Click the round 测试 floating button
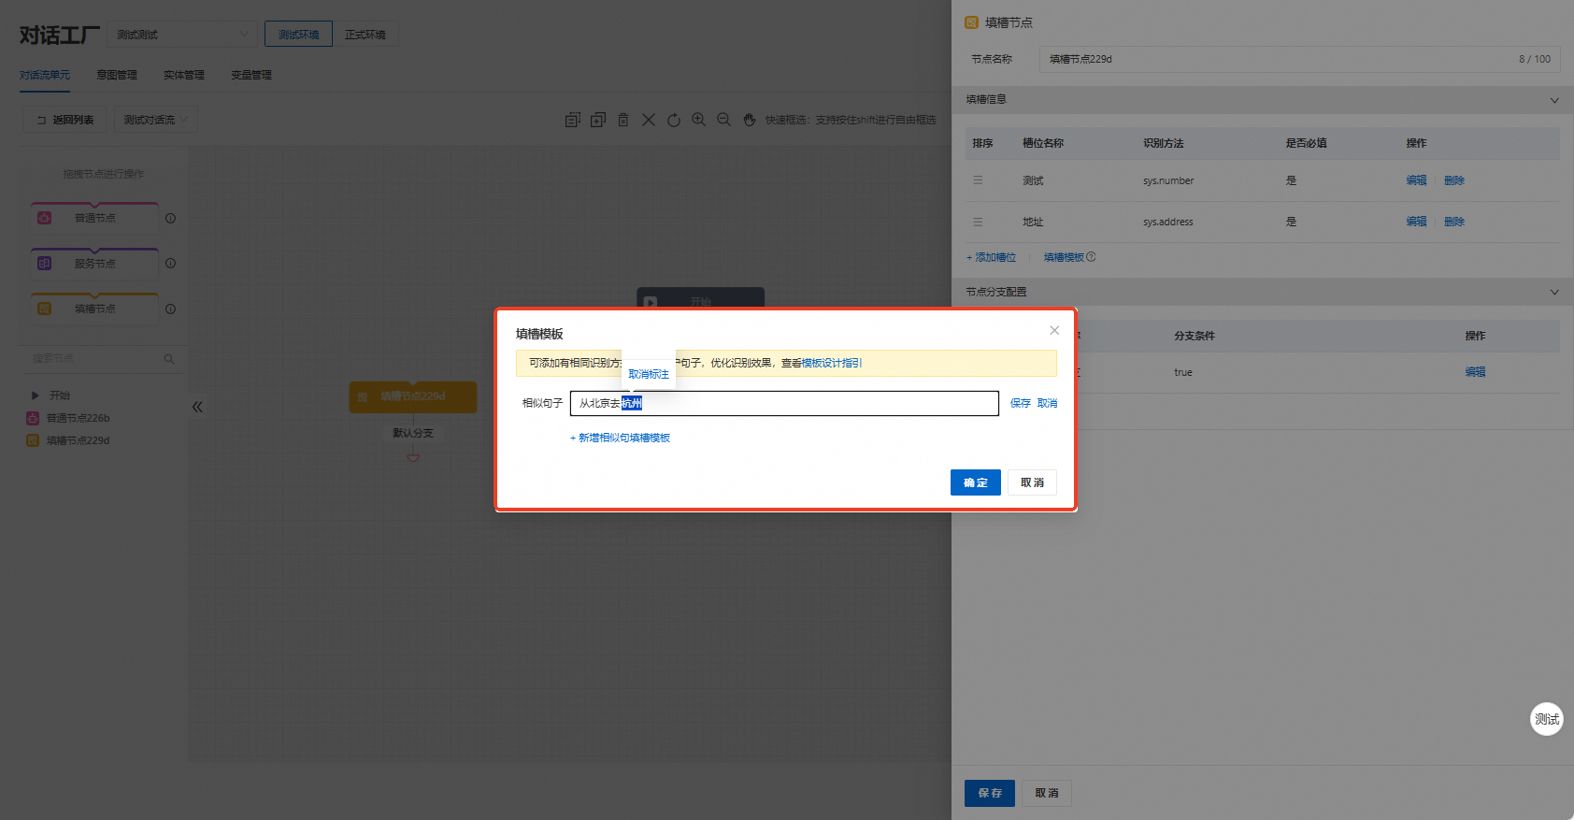 point(1547,719)
